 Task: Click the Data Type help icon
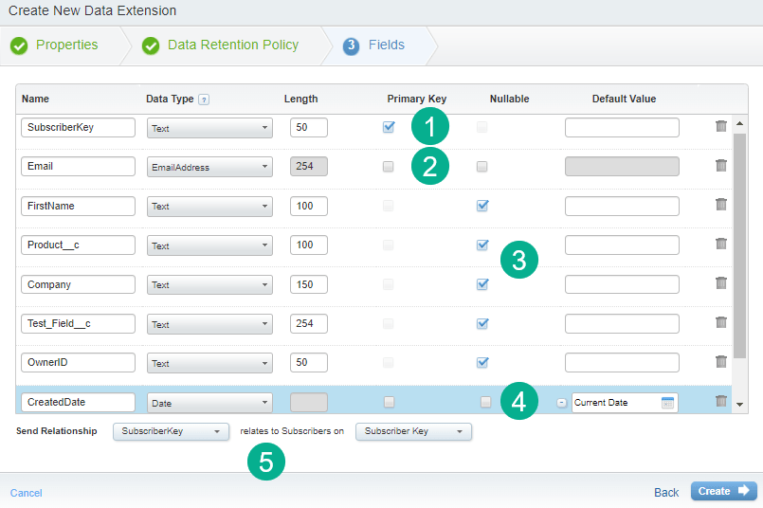click(204, 100)
